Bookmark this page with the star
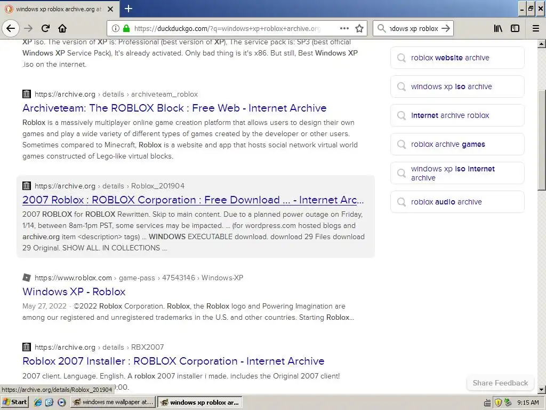This screenshot has width=546, height=410. point(359,28)
